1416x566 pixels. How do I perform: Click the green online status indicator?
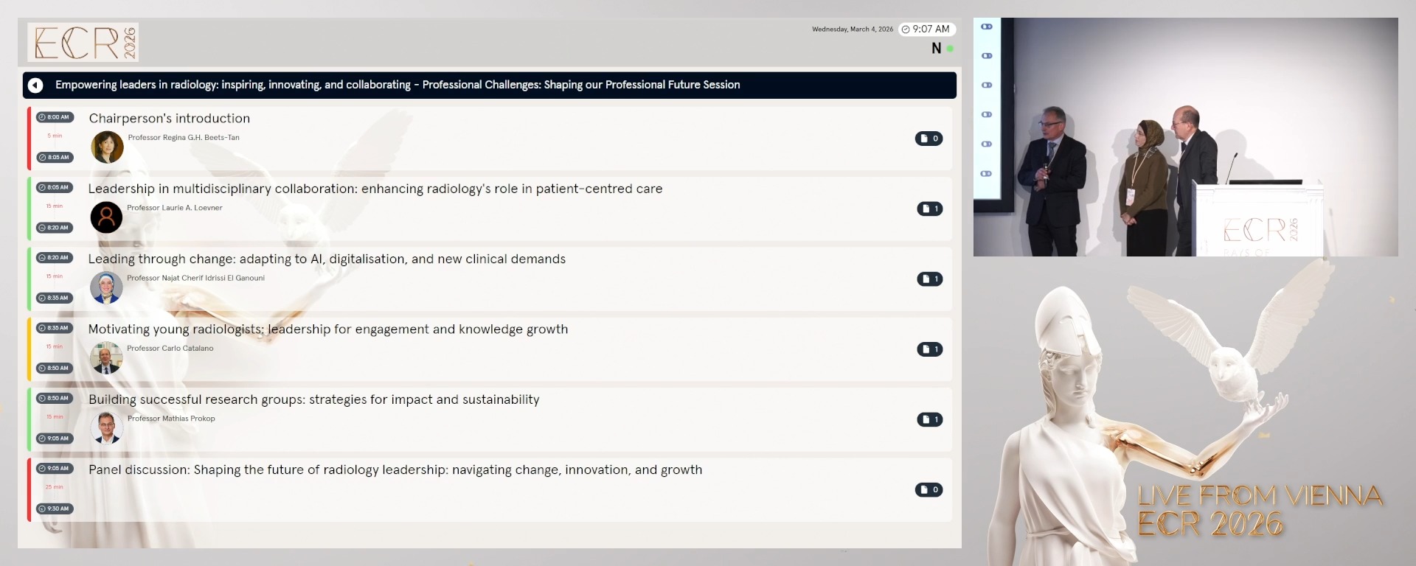tap(949, 48)
